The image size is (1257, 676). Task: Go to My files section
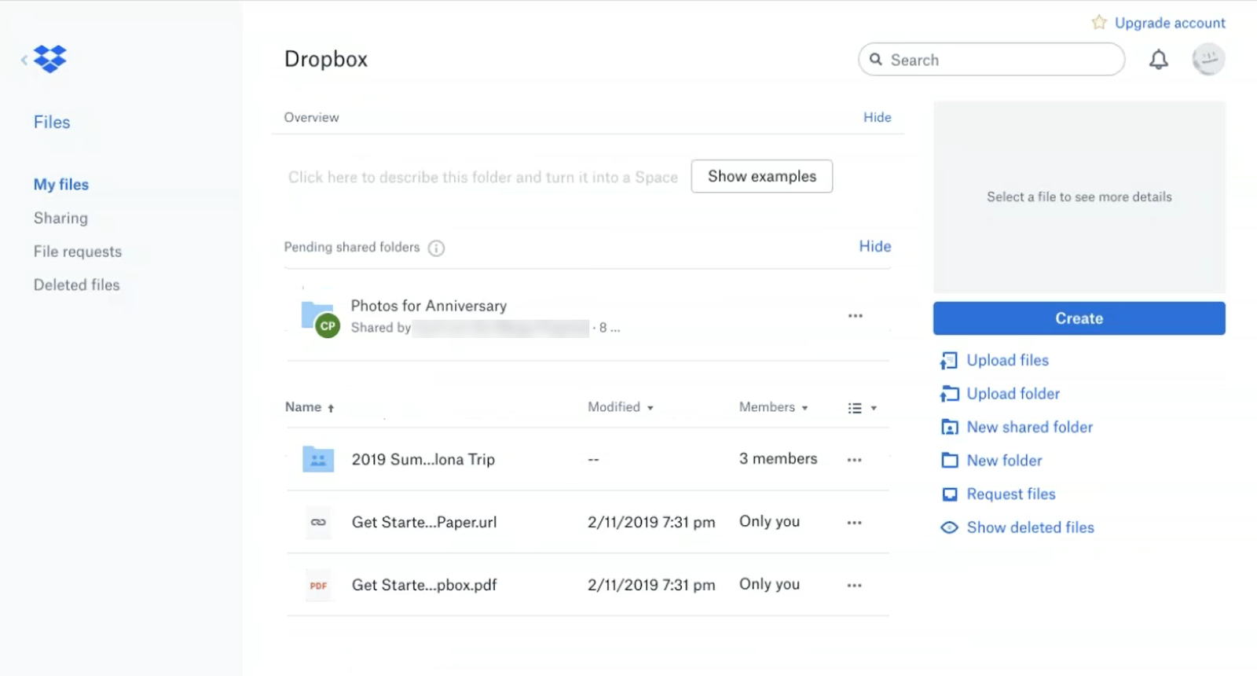pos(61,185)
